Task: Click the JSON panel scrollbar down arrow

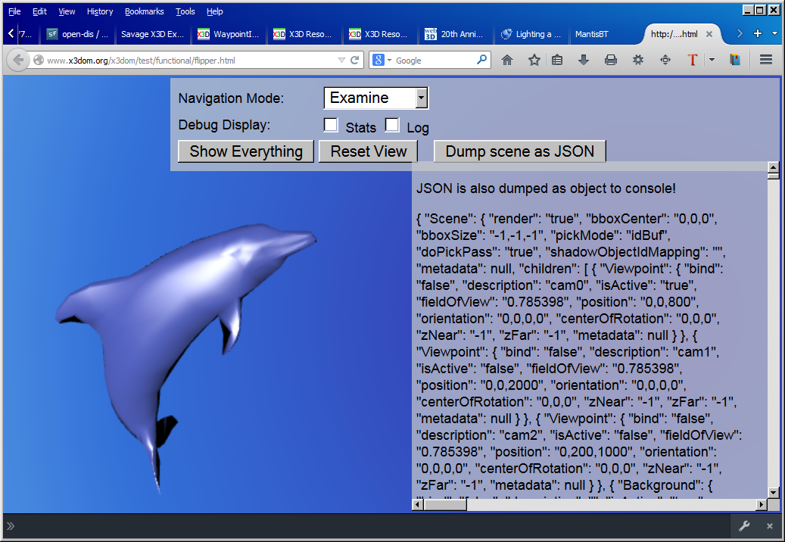Action: (x=773, y=493)
